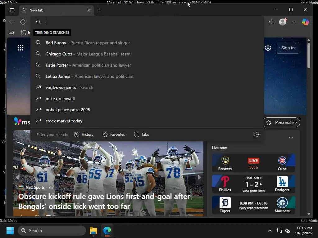This screenshot has height=238, width=318.
Task: Open search suggestion settings gear
Action: tap(257, 134)
